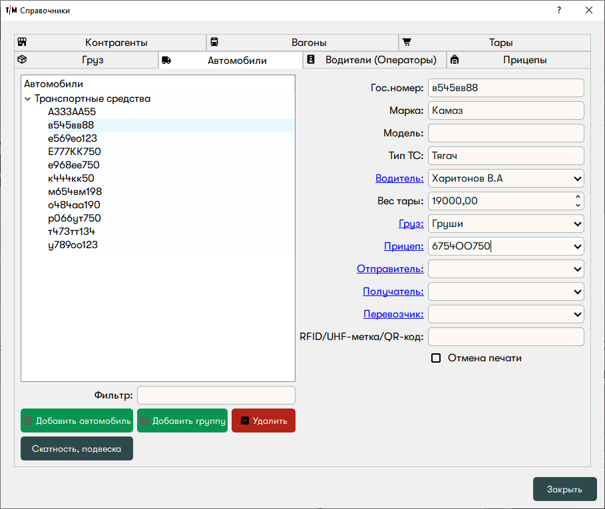Image resolution: width=605 pixels, height=509 pixels.
Task: Increase Вес тары with the up arrow
Action: pyautogui.click(x=578, y=196)
